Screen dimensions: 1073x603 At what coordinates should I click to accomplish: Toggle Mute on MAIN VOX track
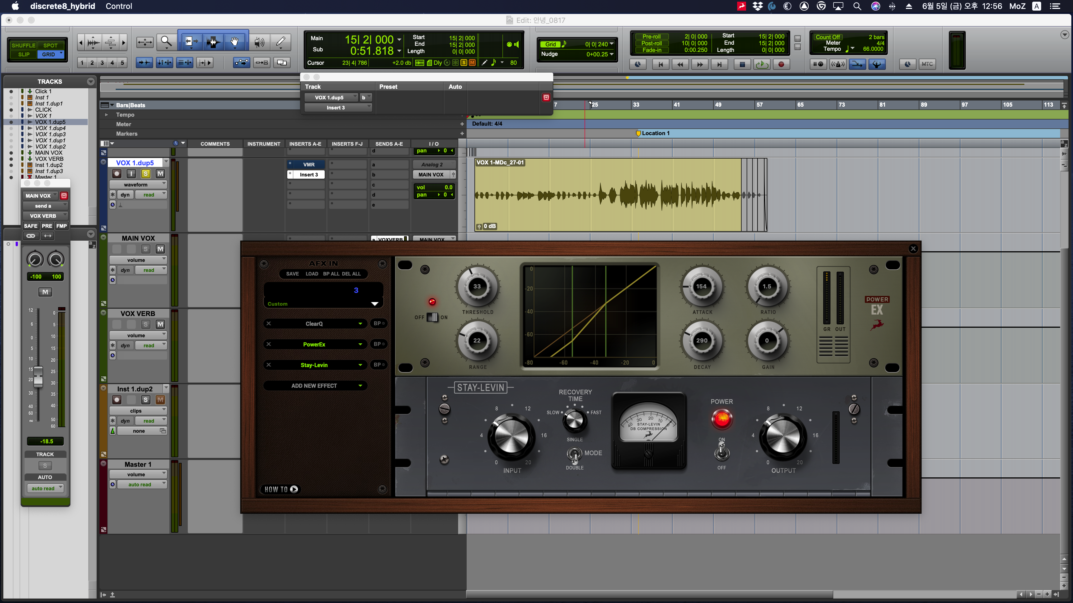(160, 249)
